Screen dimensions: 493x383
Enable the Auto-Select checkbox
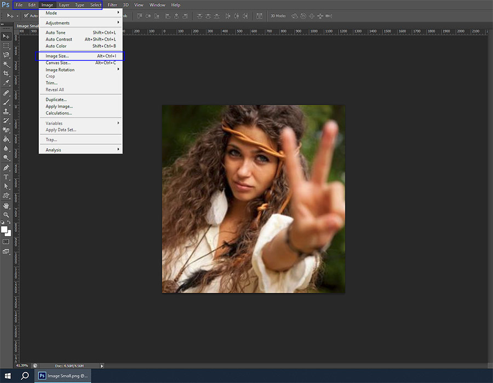coord(26,16)
